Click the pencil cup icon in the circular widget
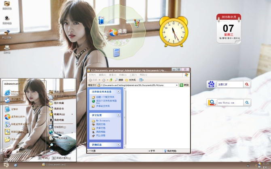The image size is (271, 169). 137,23
